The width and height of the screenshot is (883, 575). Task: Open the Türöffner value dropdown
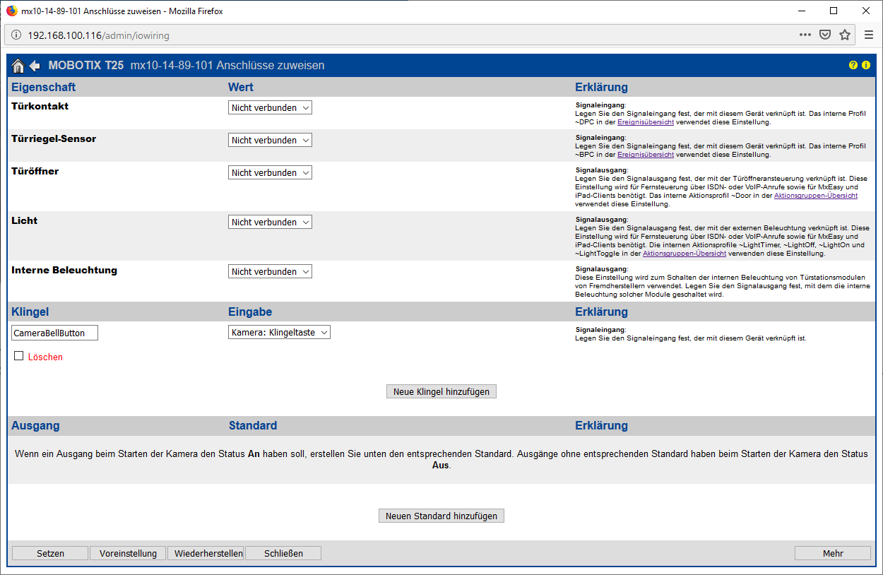click(x=270, y=172)
